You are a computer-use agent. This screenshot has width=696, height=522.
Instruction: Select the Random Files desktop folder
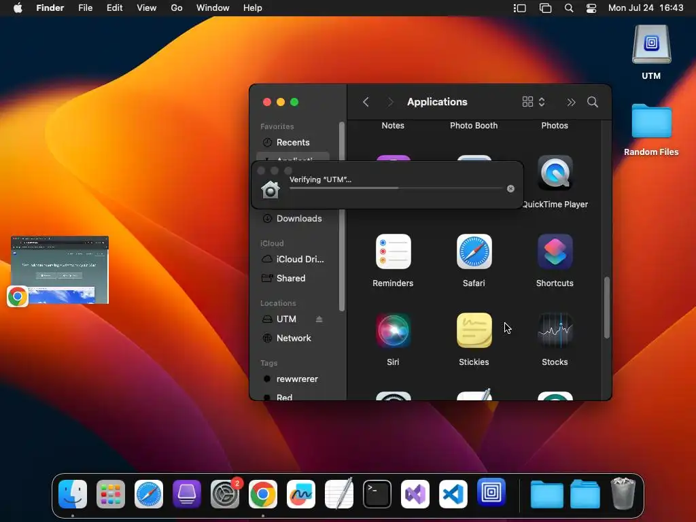[x=651, y=122]
